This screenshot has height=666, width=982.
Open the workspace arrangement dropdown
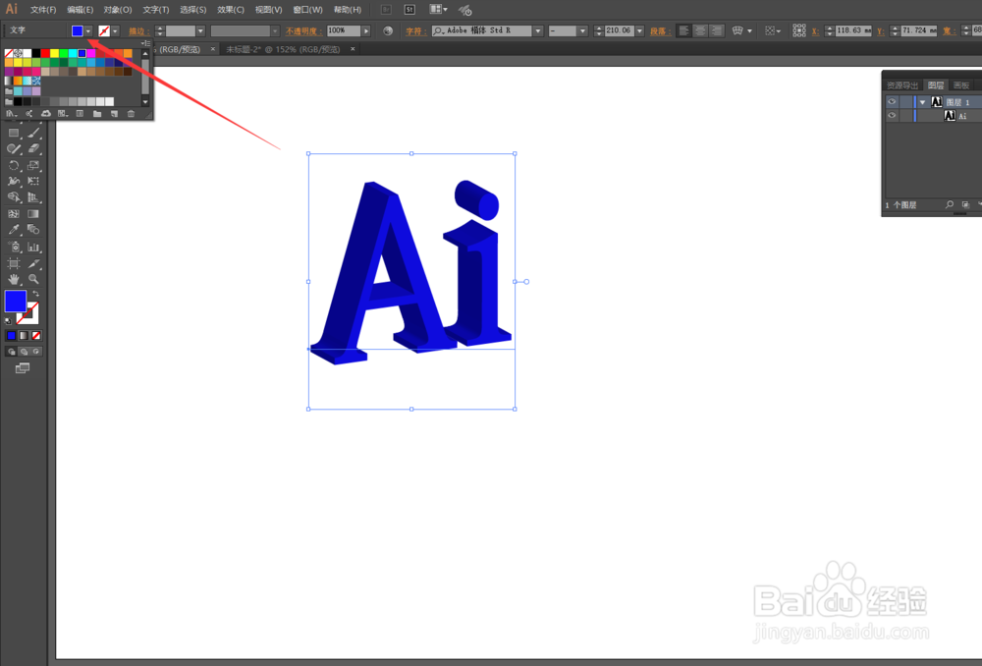coord(438,10)
